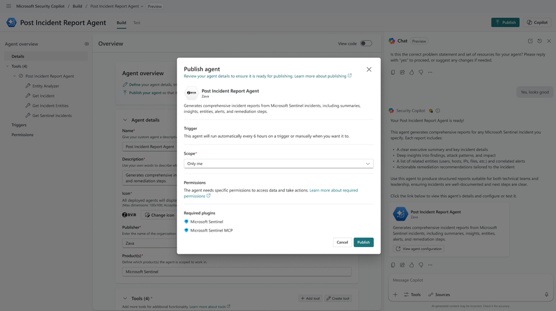Switch to the Test tab
The image size is (556, 311).
[x=136, y=23]
